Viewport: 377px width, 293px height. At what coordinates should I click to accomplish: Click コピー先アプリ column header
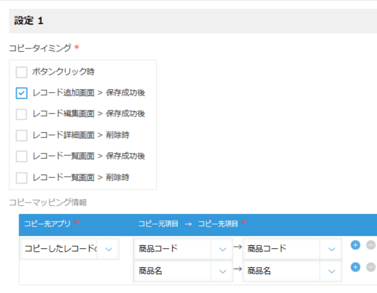pos(47,224)
